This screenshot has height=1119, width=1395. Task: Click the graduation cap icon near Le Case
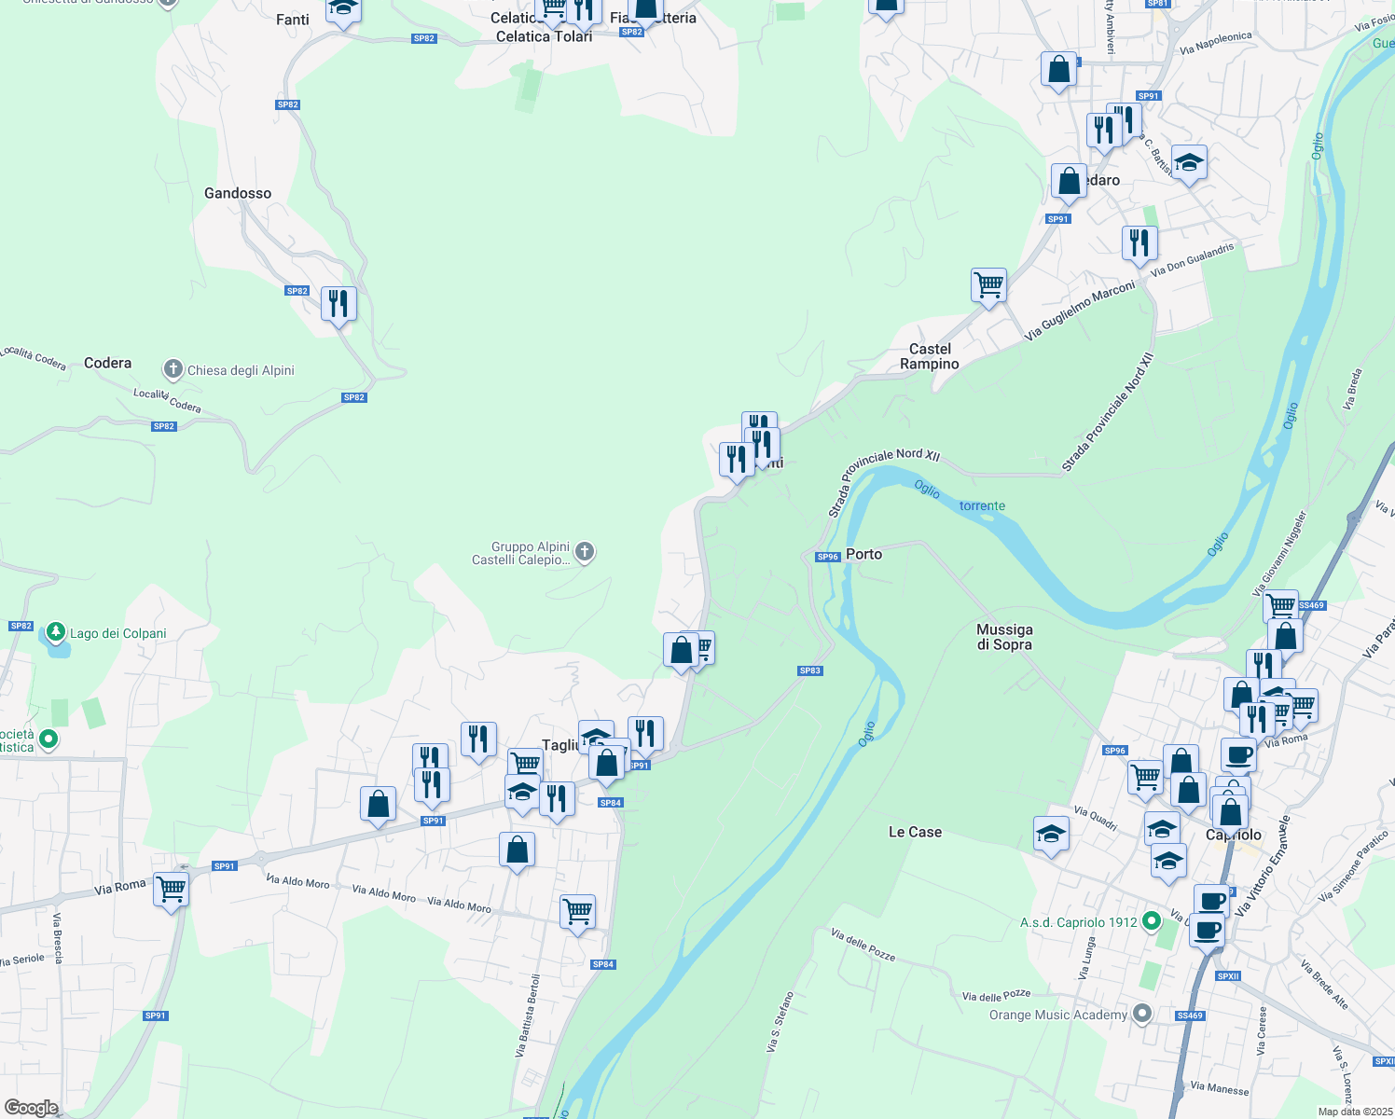(x=1051, y=834)
